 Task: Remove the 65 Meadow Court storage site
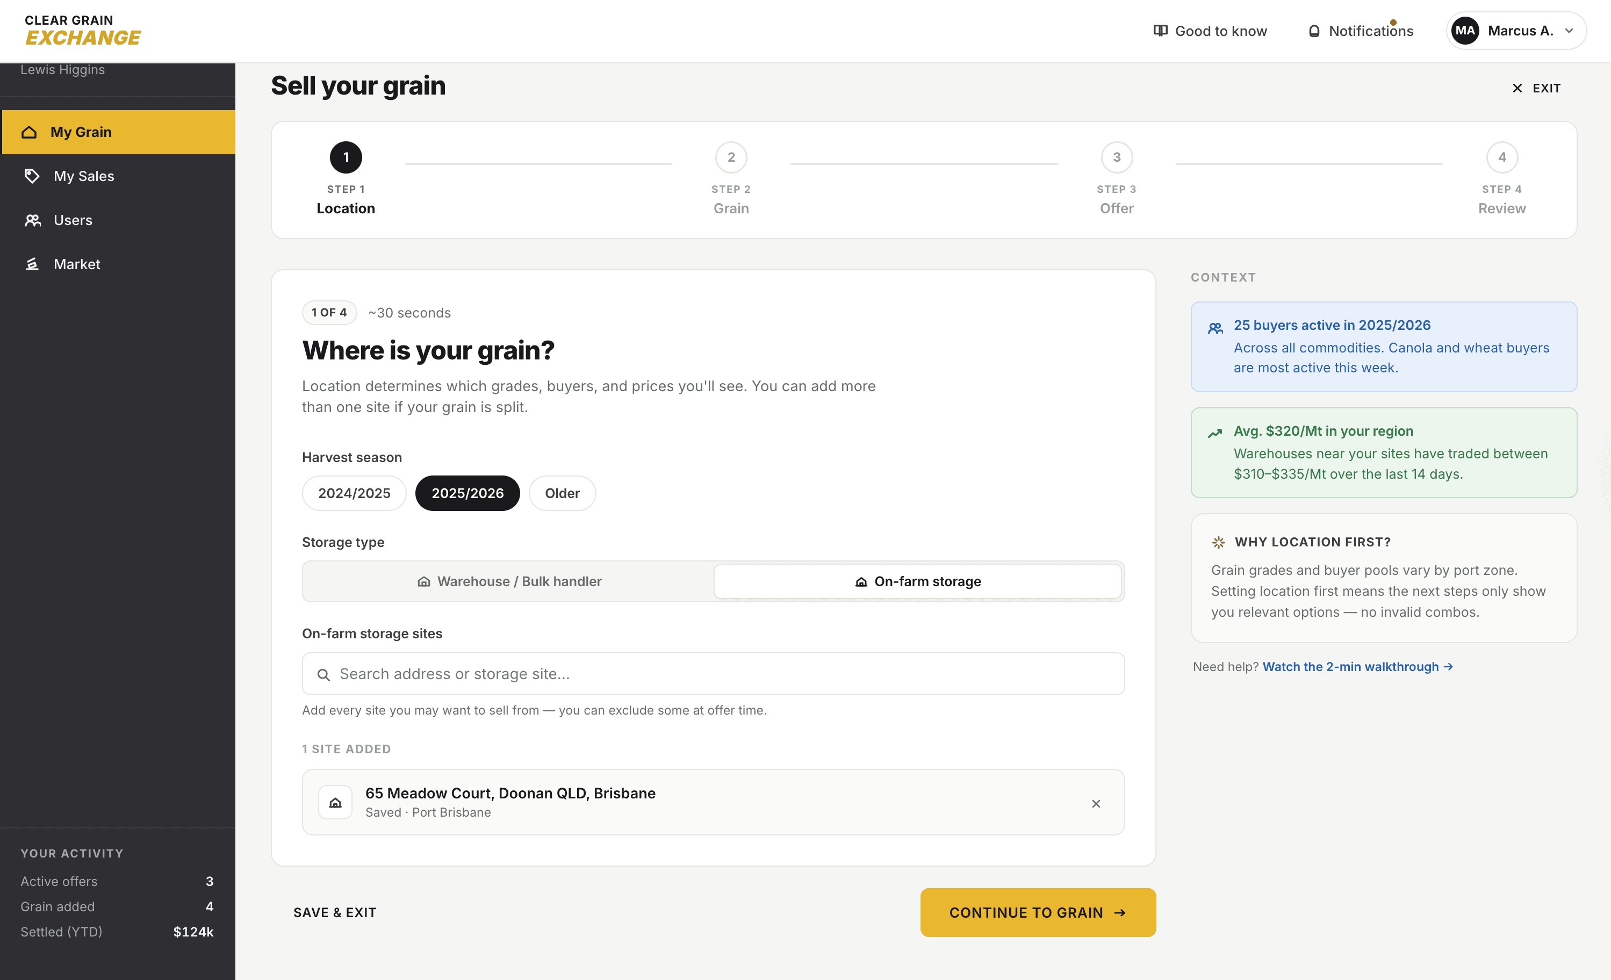[x=1096, y=803]
